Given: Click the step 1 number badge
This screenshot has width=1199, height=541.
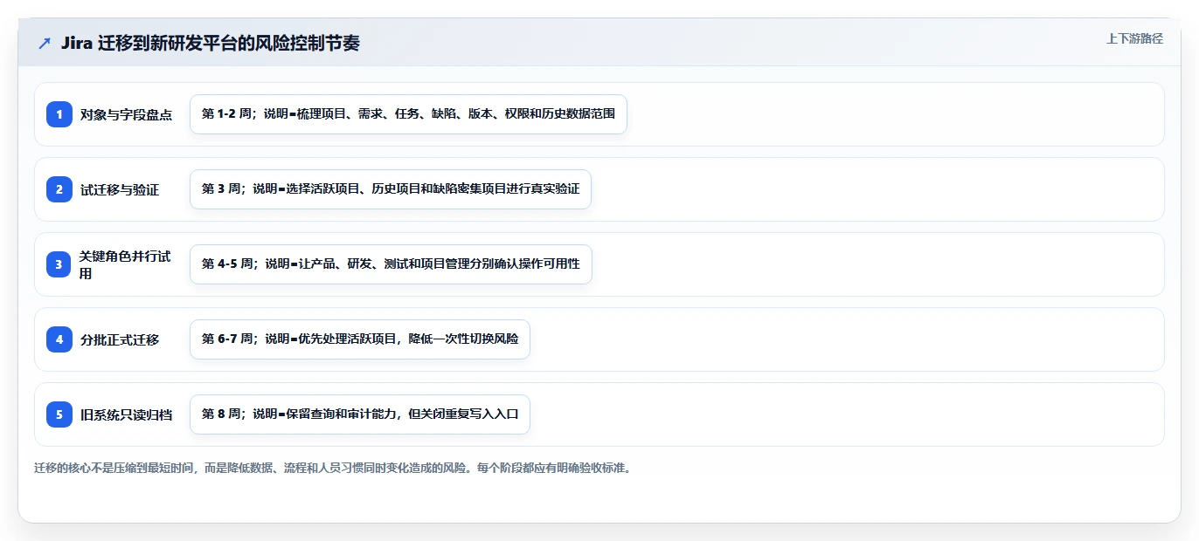Looking at the screenshot, I should [59, 114].
